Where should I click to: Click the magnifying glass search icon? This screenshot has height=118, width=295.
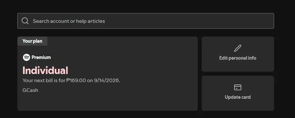point(25,21)
